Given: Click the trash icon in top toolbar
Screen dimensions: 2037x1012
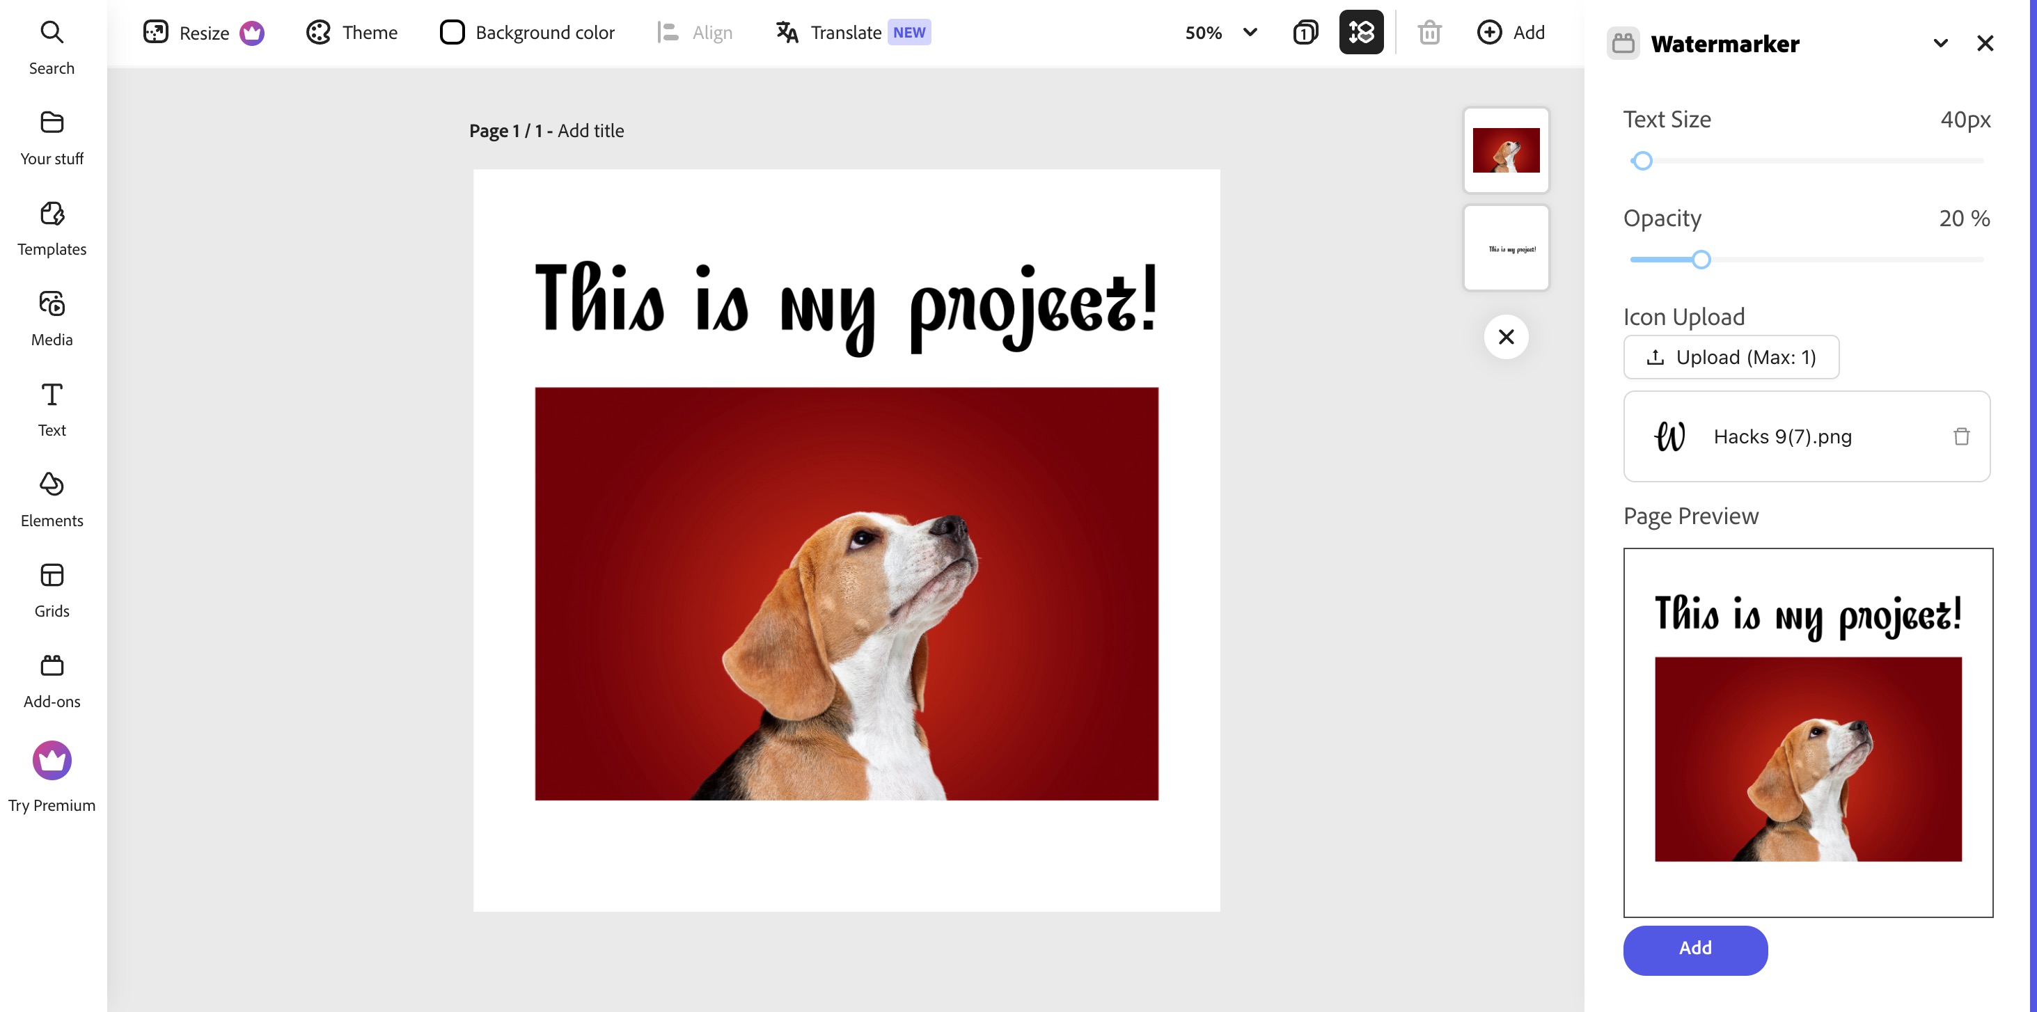Looking at the screenshot, I should 1429,33.
